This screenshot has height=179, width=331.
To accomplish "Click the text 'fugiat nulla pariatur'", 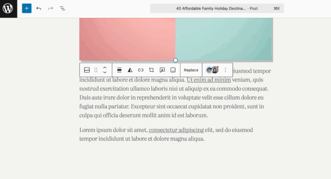I will click(x=105, y=106).
